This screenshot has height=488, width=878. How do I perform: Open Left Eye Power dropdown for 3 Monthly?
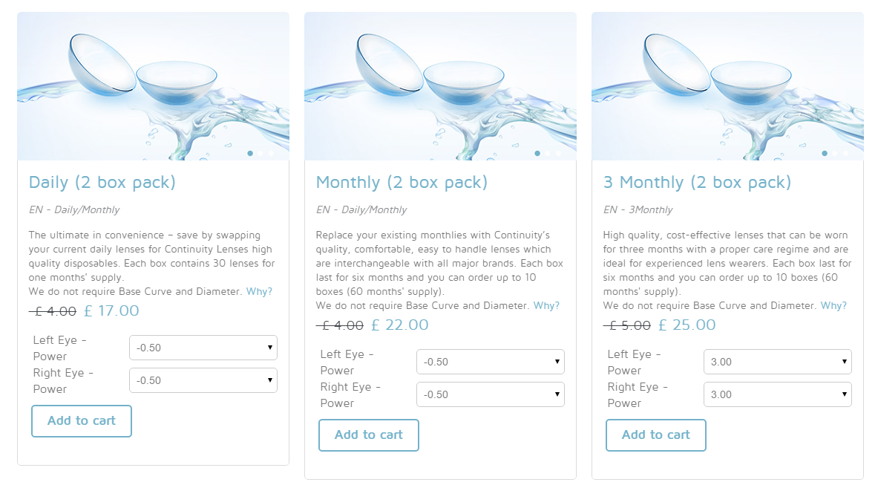(778, 362)
